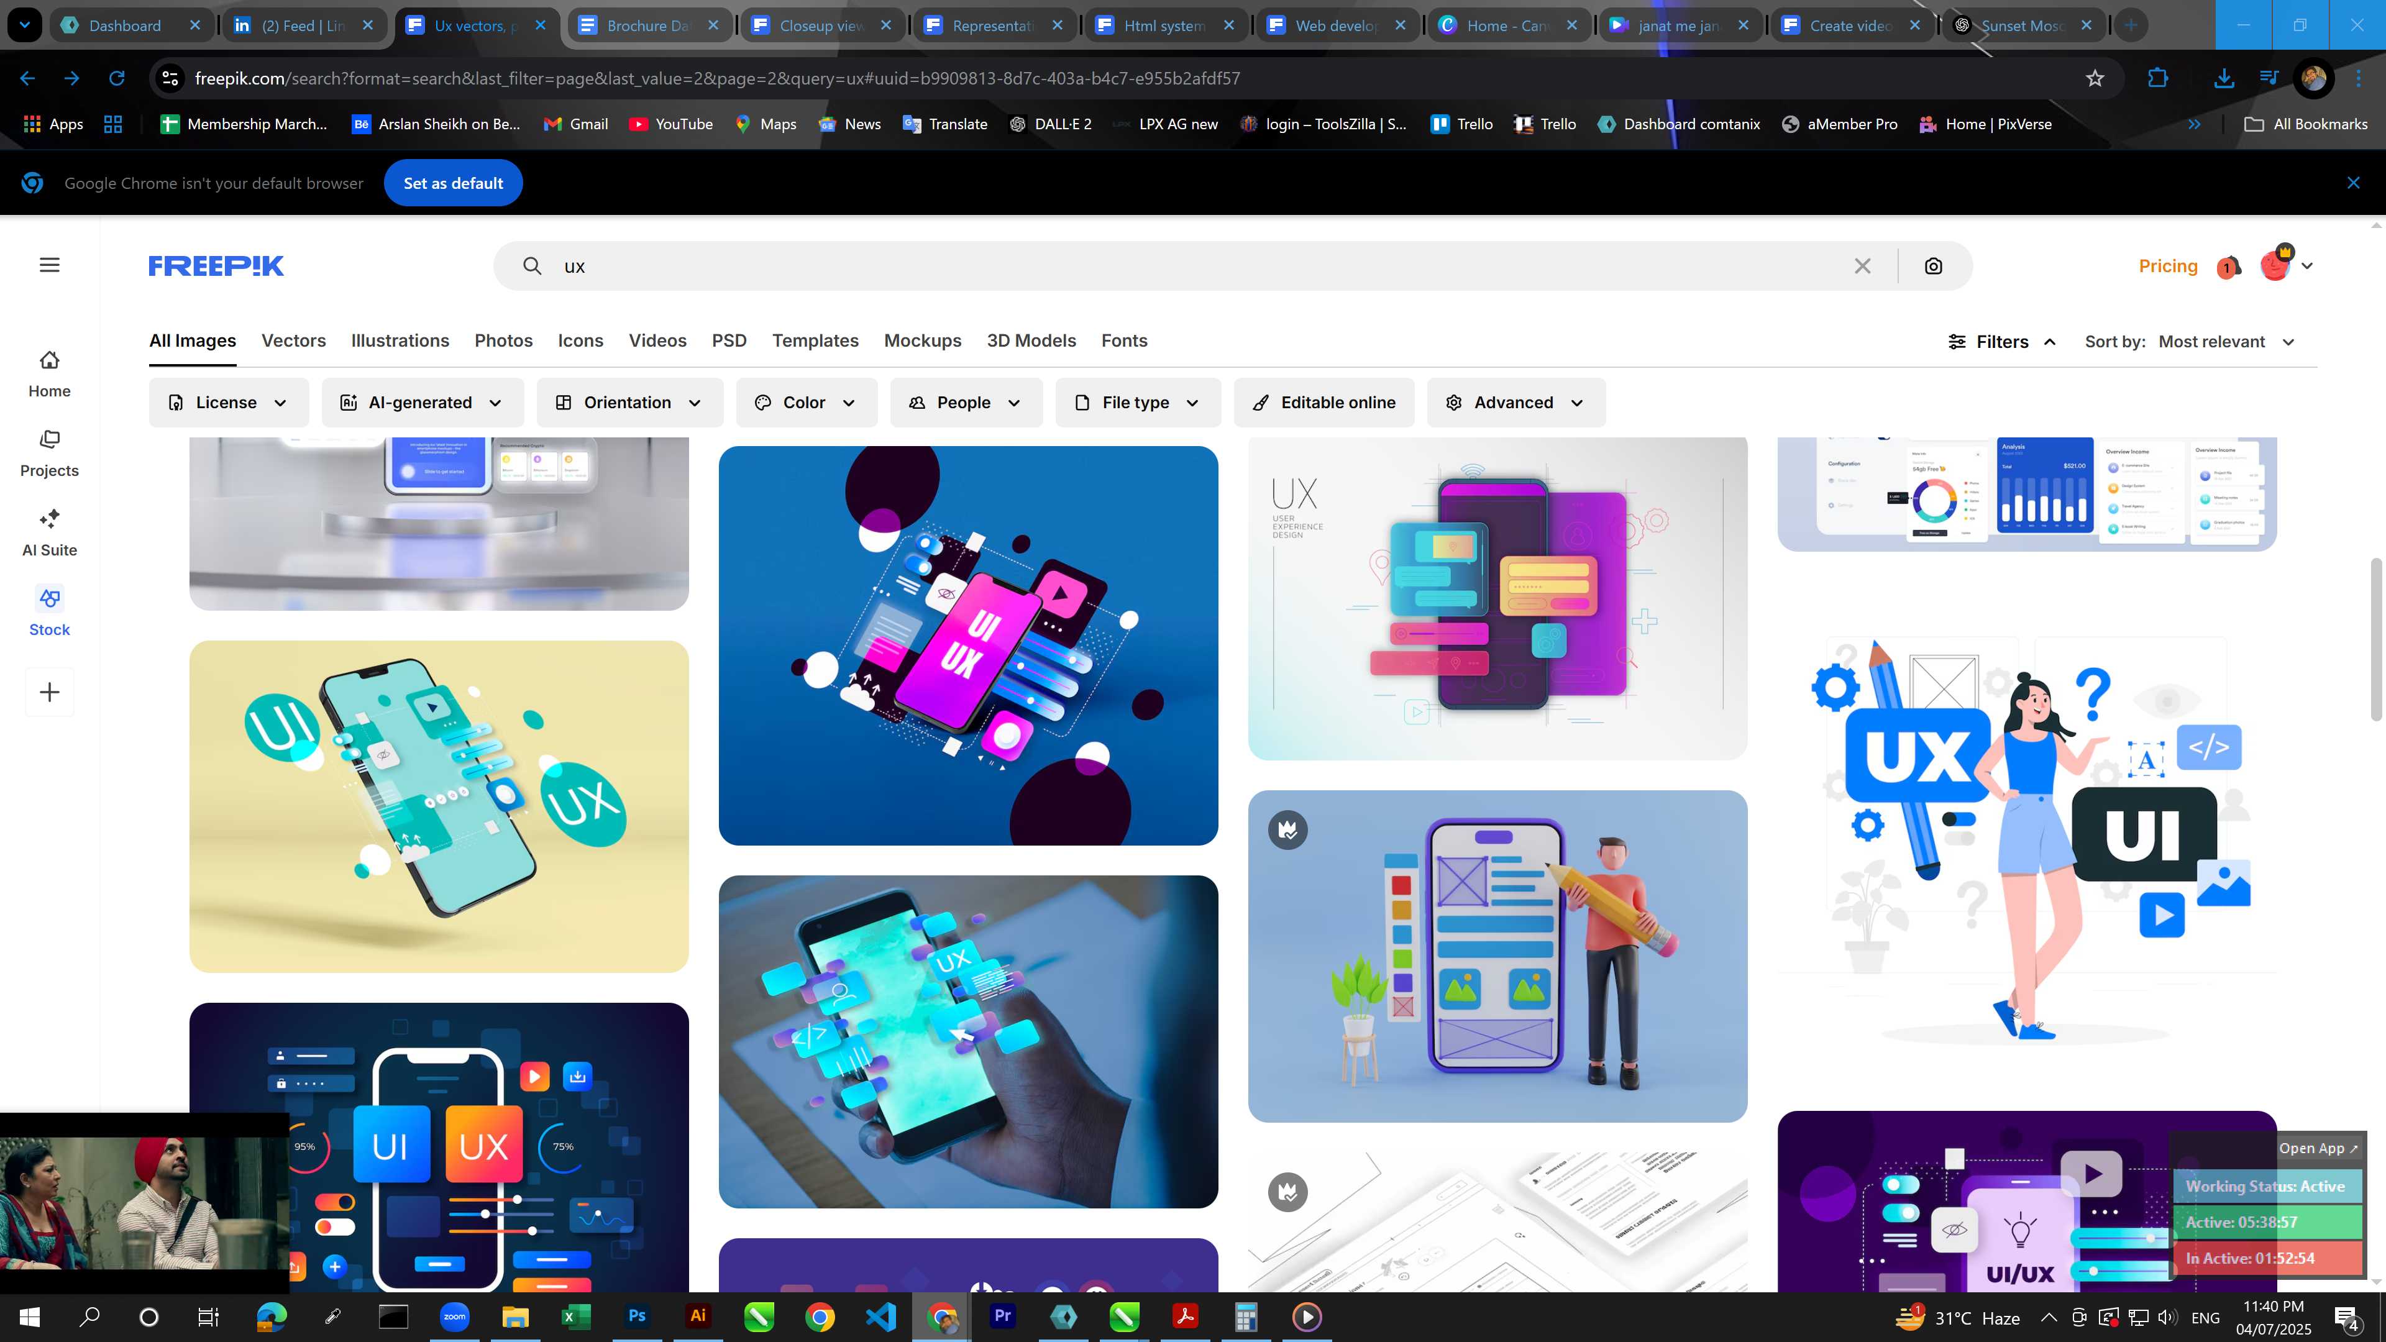Viewport: 2386px width, 1342px height.
Task: Open Chrome three-dot menu
Action: (2359, 79)
